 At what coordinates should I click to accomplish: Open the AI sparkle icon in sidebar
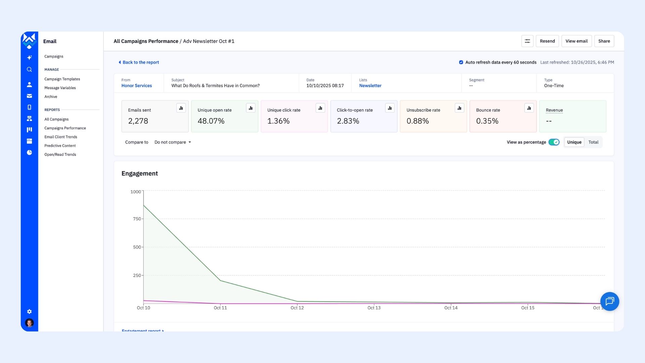29,57
